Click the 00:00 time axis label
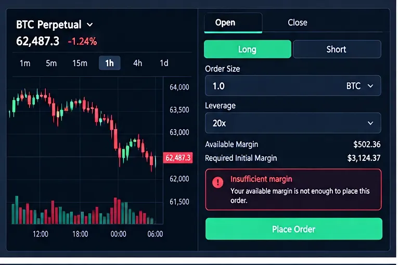Viewport: 398px width, 265px height. click(118, 234)
